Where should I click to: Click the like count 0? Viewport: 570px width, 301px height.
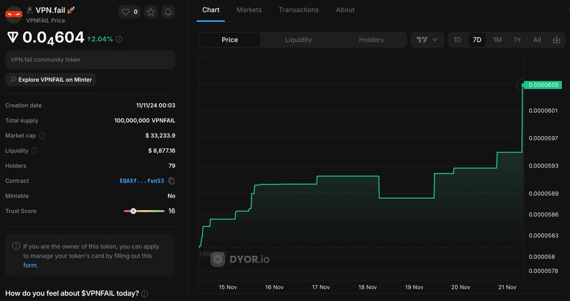(x=136, y=12)
